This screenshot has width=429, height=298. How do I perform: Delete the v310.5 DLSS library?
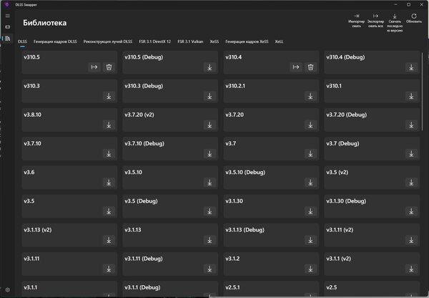pos(109,67)
